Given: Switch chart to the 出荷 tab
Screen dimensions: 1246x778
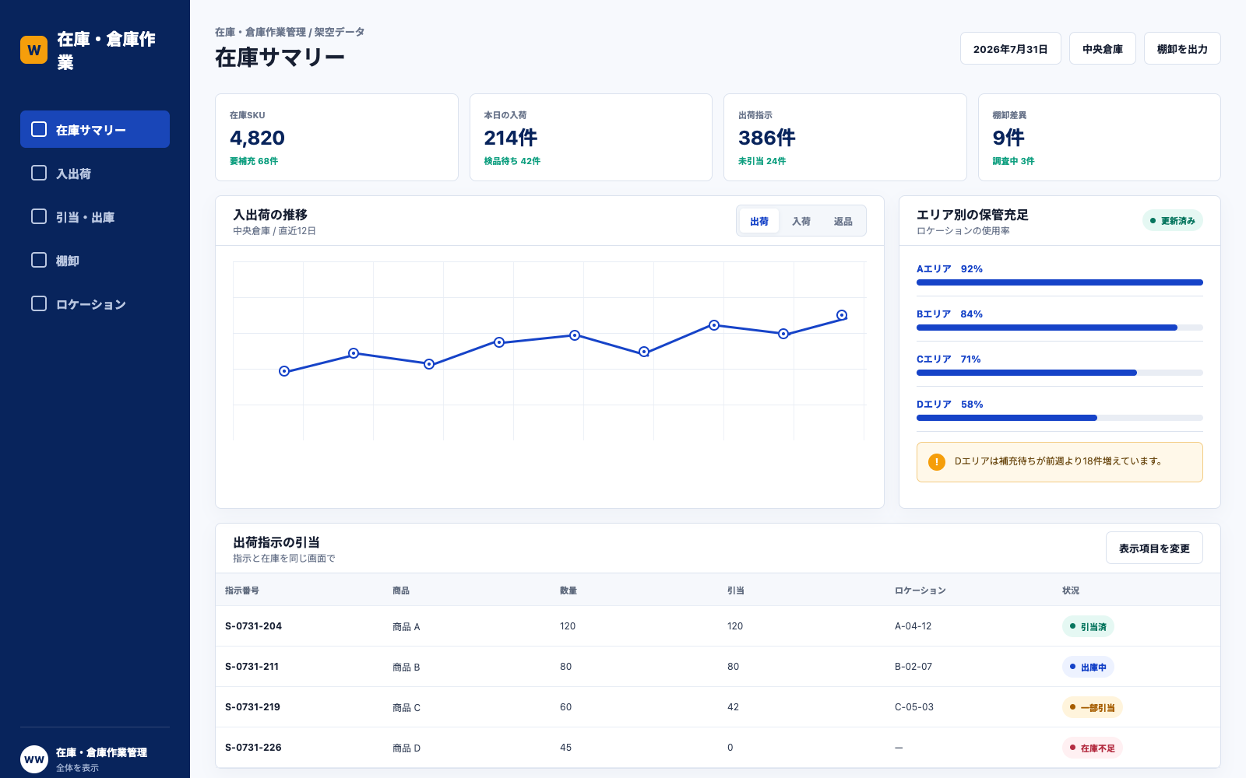Looking at the screenshot, I should (x=759, y=221).
